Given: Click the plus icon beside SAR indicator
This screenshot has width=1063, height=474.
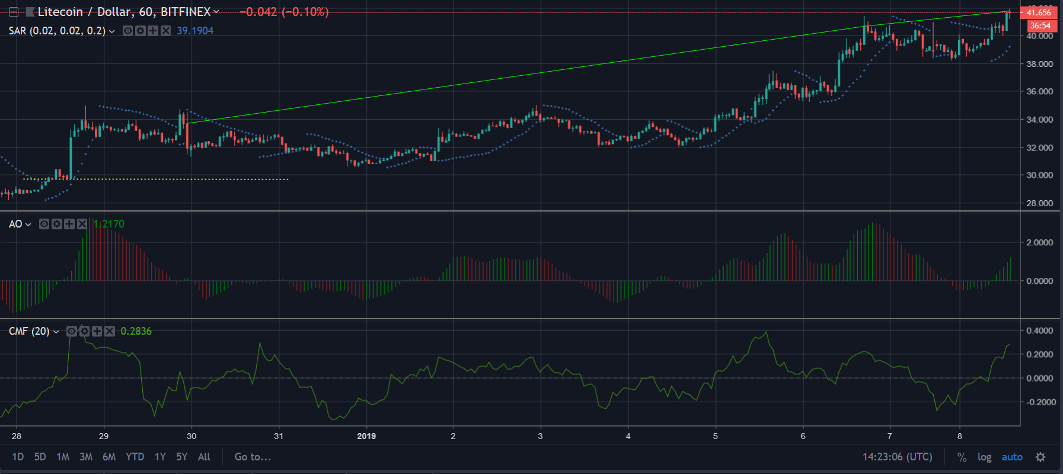Looking at the screenshot, I should [x=153, y=31].
